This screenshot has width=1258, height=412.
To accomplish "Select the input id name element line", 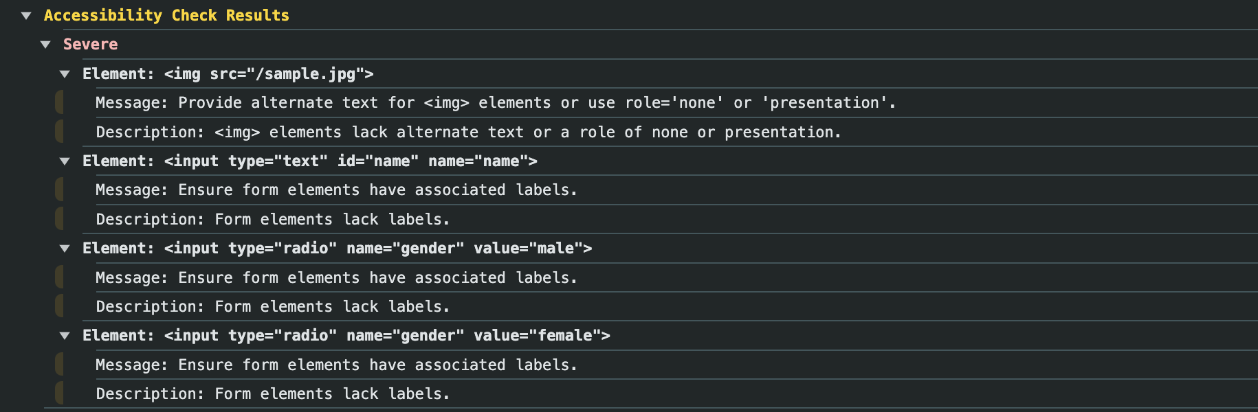I will [x=310, y=161].
